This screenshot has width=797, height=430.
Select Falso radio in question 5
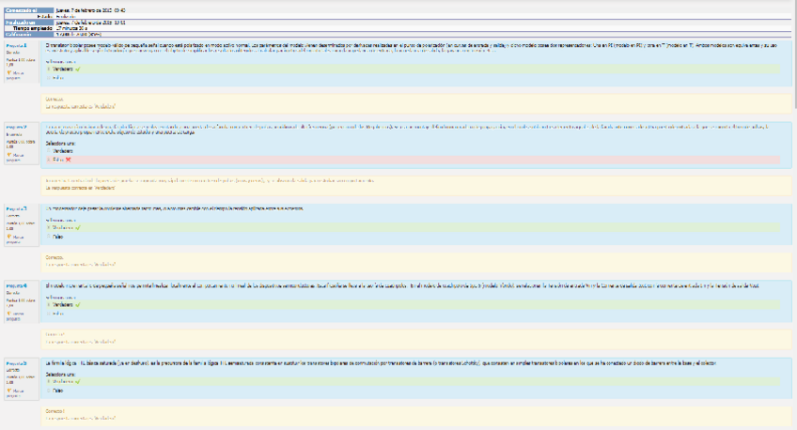point(49,391)
